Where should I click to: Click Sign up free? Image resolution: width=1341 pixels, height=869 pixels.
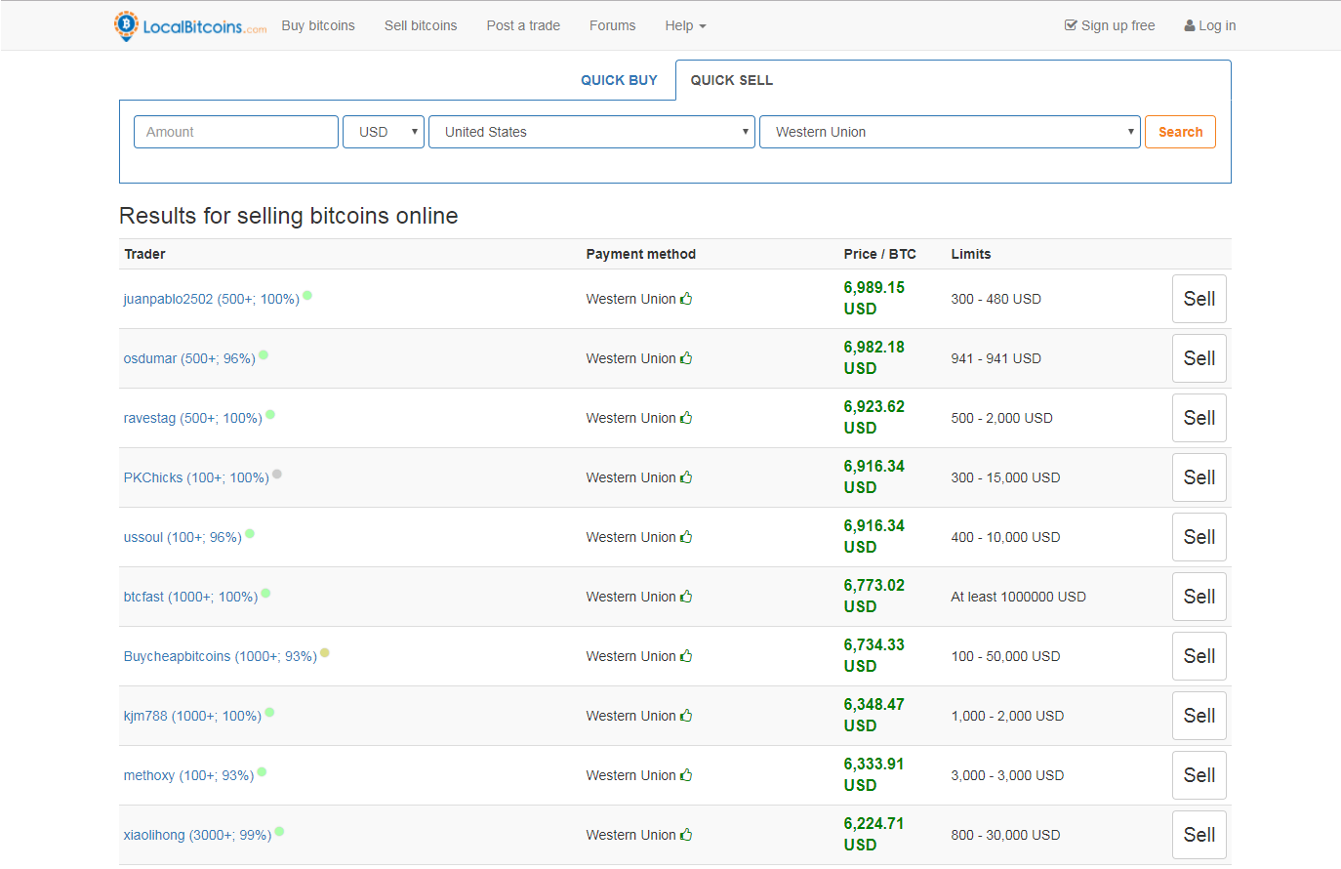[1110, 25]
